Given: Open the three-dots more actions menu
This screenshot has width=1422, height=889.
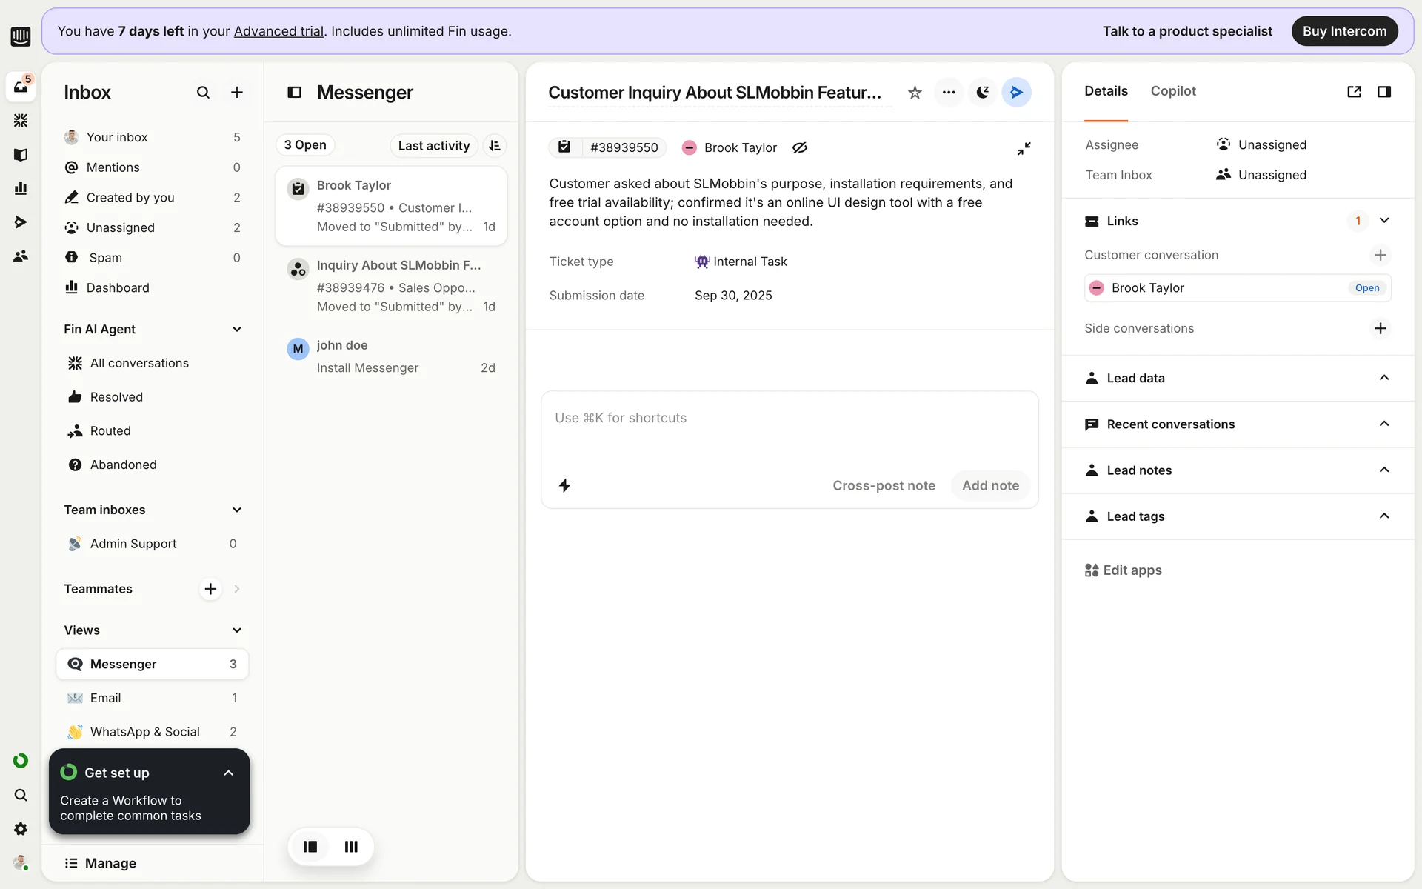Looking at the screenshot, I should (949, 93).
